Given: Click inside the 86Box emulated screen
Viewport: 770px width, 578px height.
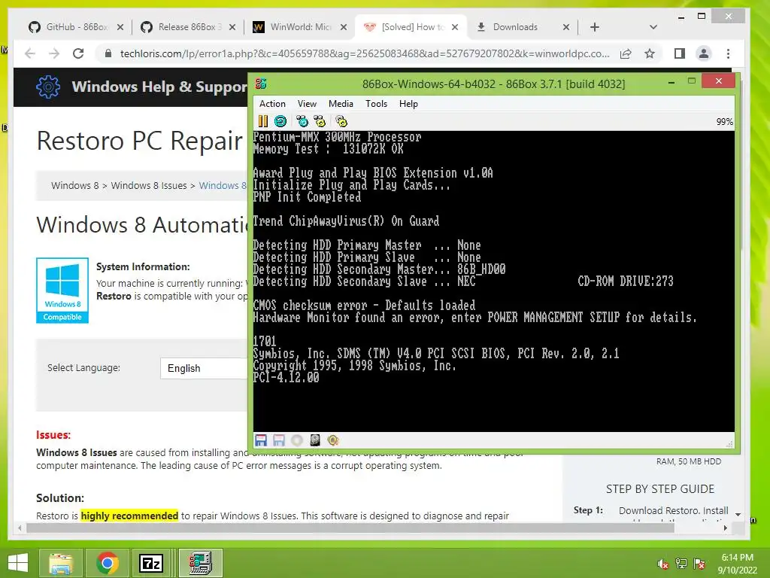Looking at the screenshot, I should coord(493,281).
